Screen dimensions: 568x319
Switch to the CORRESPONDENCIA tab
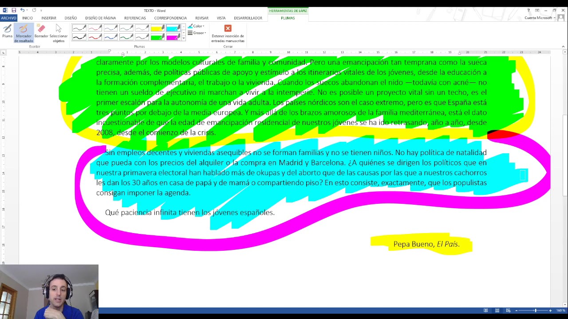point(170,18)
